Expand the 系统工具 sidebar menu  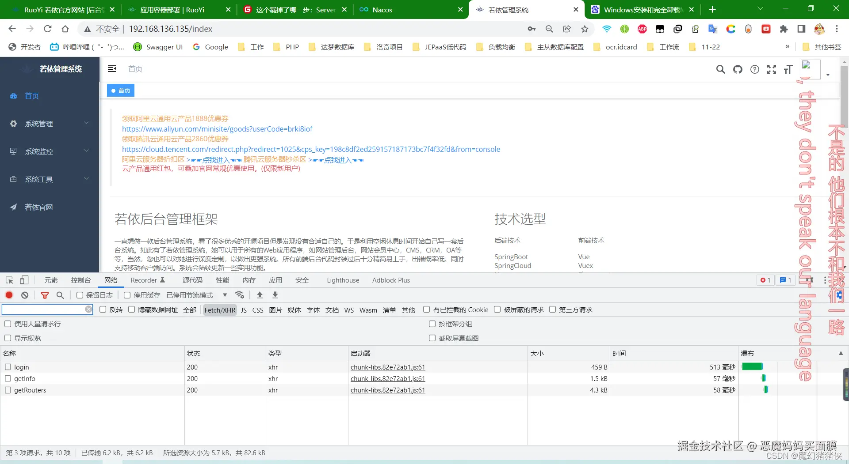click(50, 179)
